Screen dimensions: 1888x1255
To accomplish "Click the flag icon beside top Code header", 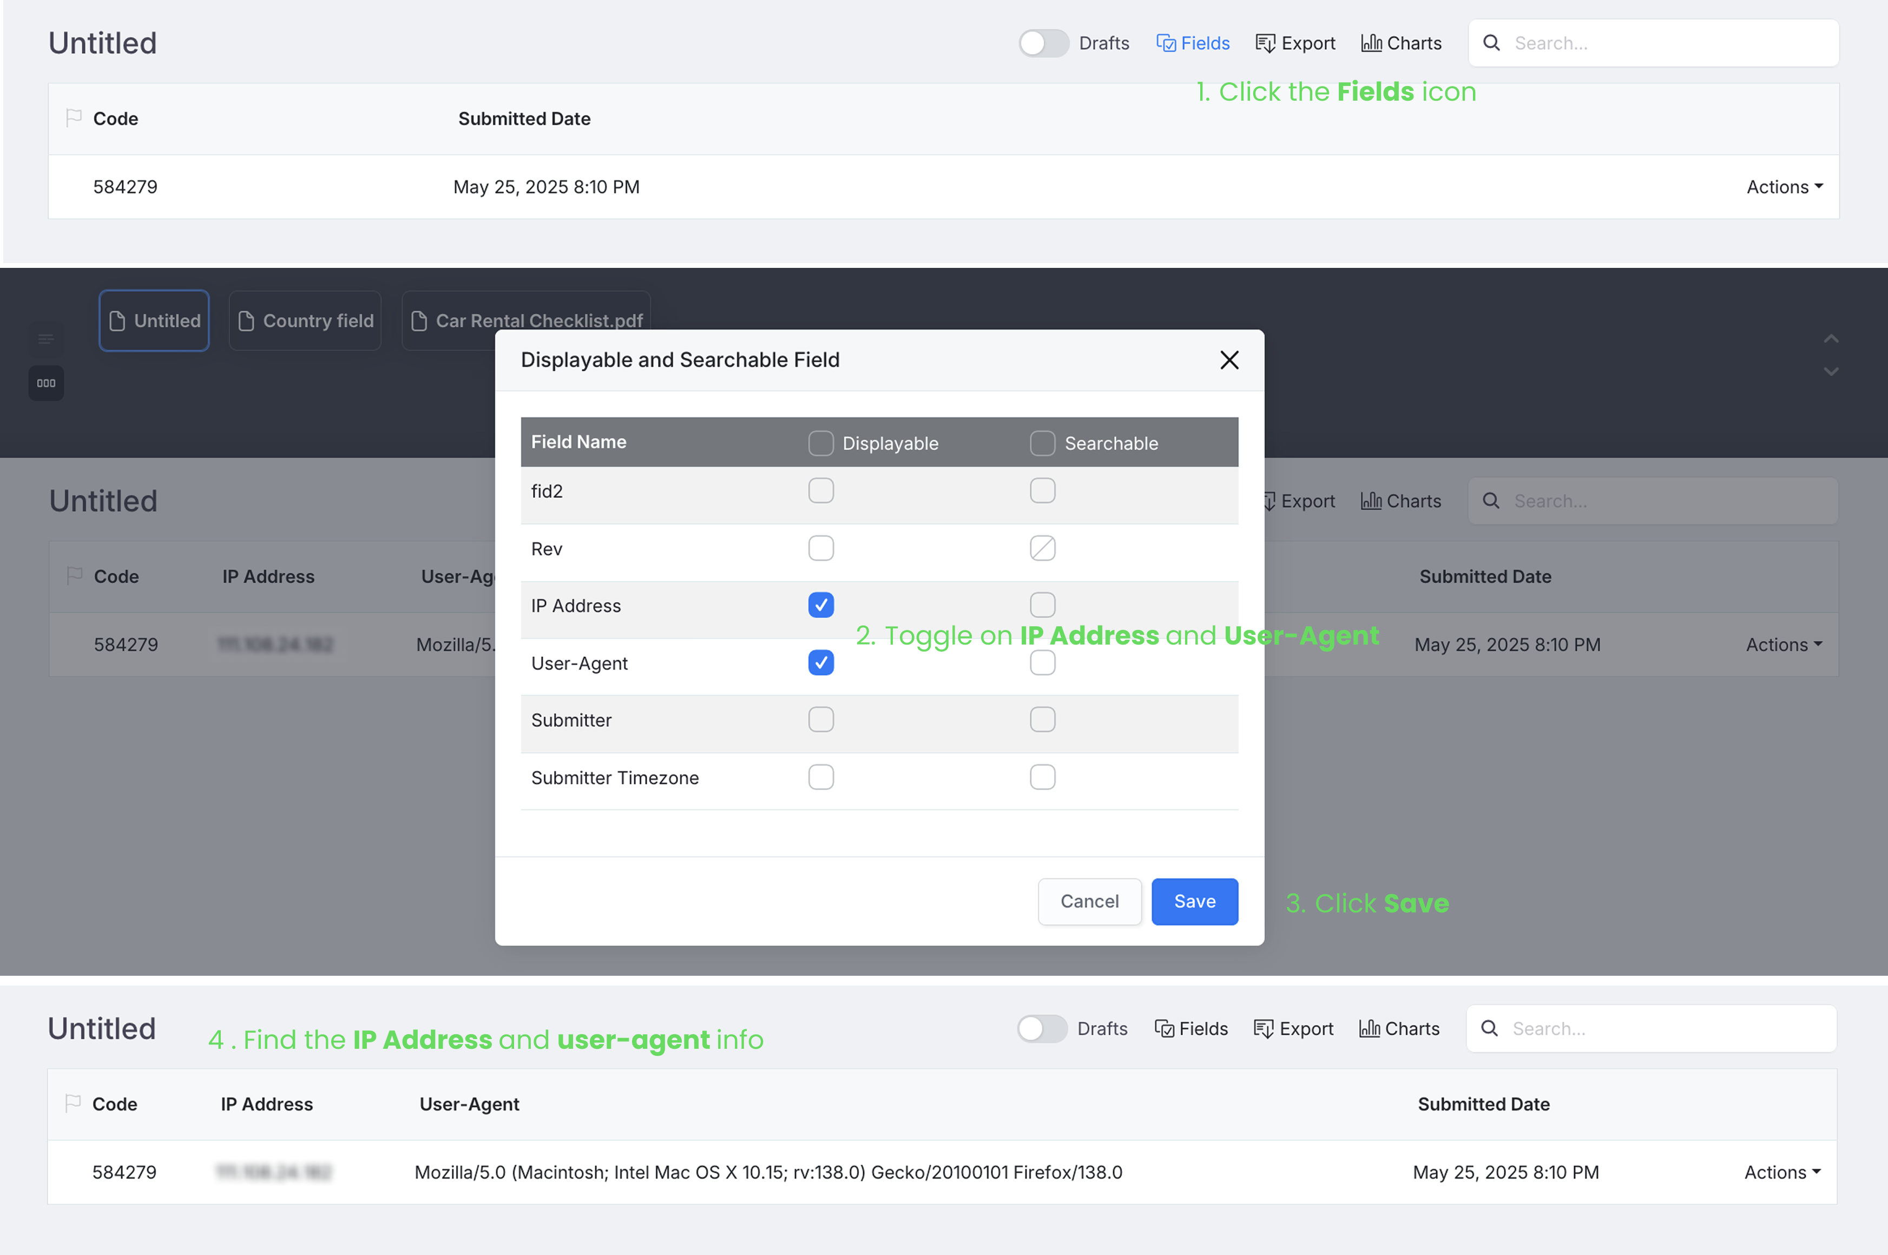I will pos(74,119).
